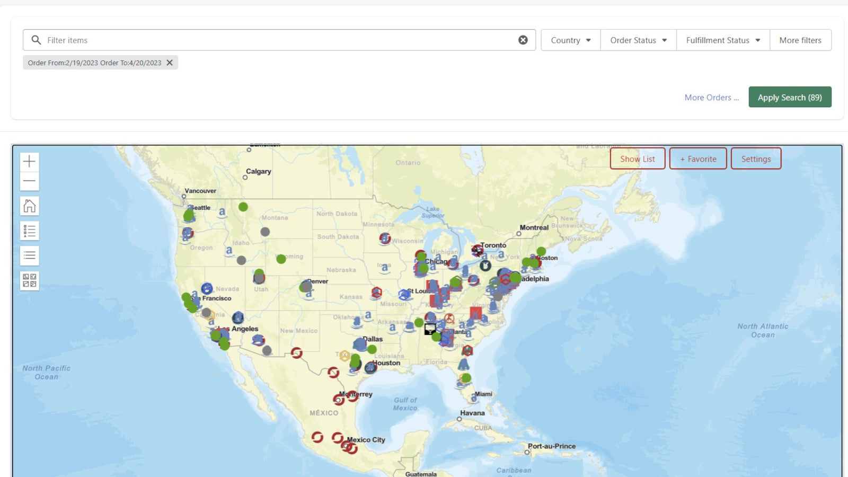The image size is (848, 477).
Task: Clear the search field with the X icon
Action: (523, 40)
